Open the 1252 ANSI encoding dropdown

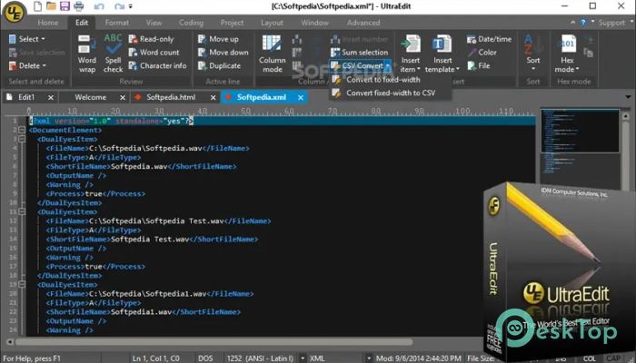tap(303, 358)
